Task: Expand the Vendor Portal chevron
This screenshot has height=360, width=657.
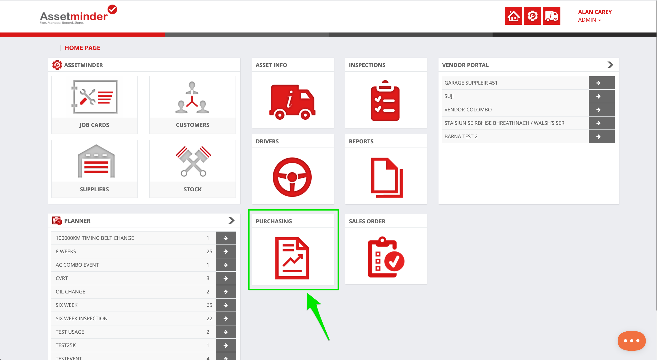Action: click(610, 65)
